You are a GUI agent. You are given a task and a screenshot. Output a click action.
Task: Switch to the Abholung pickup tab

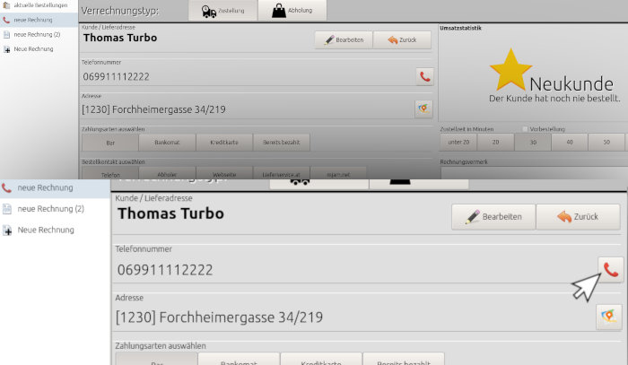point(292,11)
